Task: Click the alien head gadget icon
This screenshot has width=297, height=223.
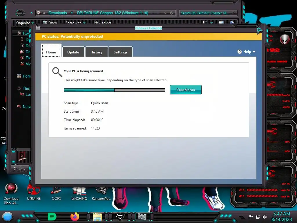Action: tap(285, 39)
